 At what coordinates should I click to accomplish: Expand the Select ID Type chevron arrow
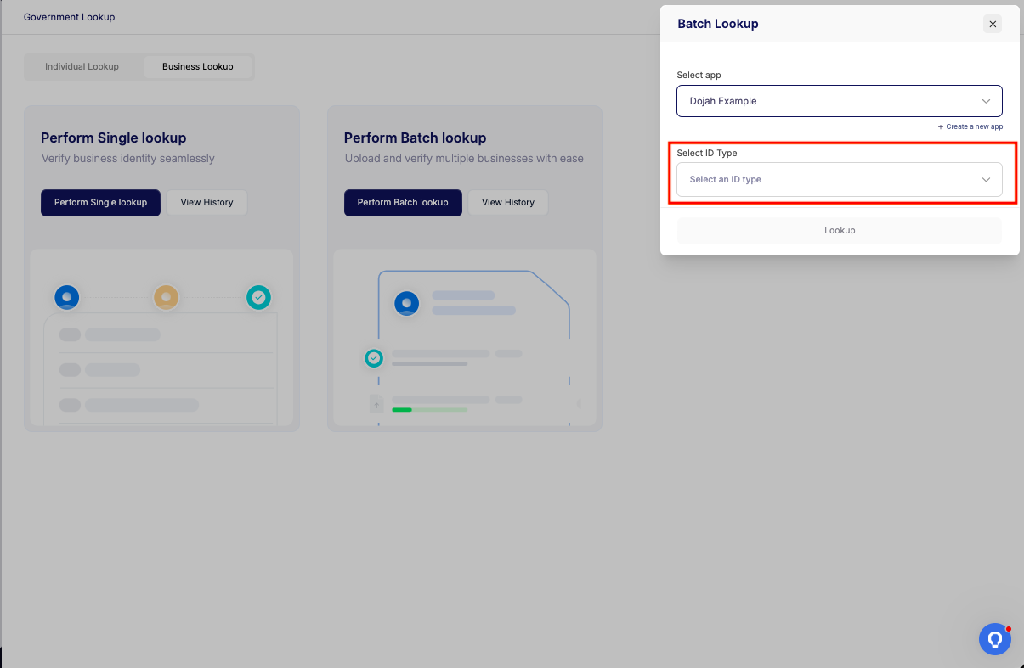click(x=986, y=180)
